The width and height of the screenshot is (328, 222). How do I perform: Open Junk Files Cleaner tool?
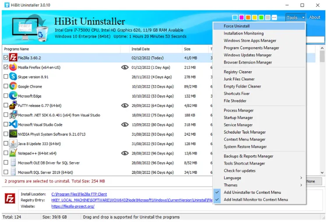pos(259,79)
